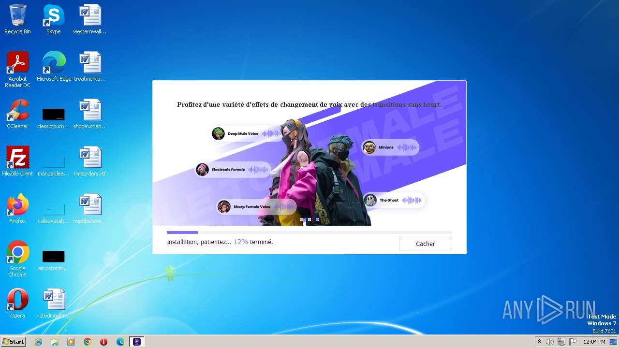Click the "12% terminé" installation status text
Viewport: 619px width, 348px height.
(x=253, y=242)
